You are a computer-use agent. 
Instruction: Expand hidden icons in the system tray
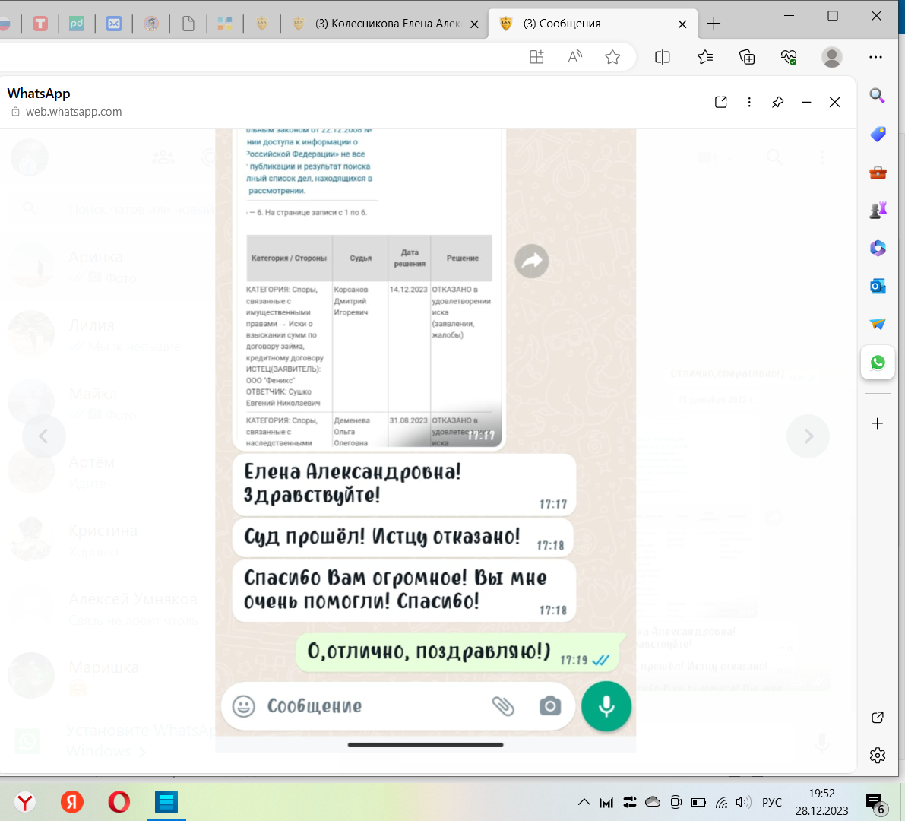tap(584, 801)
